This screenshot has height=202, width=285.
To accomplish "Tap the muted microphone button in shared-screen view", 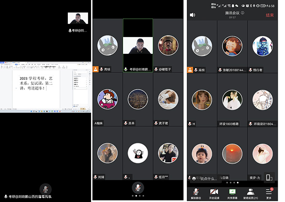I will click(x=45, y=189).
